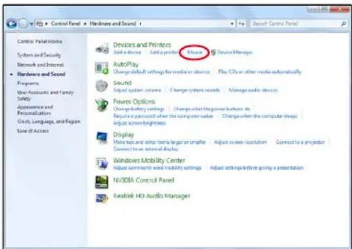Click the refresh button beside address bar
Image resolution: width=352 pixels, height=249 pixels.
coord(241,24)
